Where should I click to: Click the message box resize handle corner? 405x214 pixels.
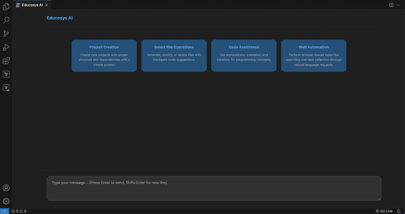tap(380, 199)
